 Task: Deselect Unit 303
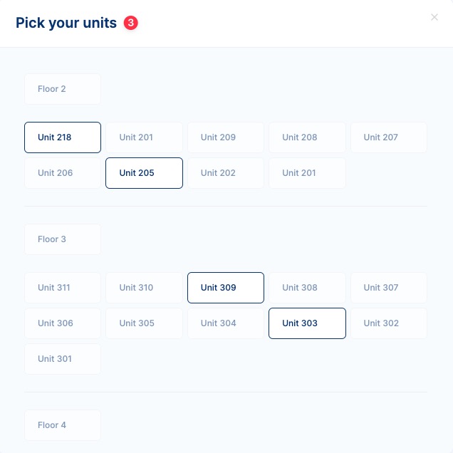click(x=307, y=323)
